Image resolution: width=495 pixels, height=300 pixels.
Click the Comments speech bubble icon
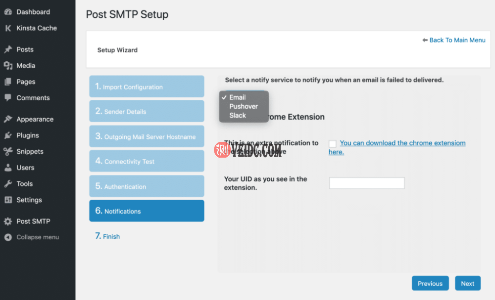(x=8, y=98)
